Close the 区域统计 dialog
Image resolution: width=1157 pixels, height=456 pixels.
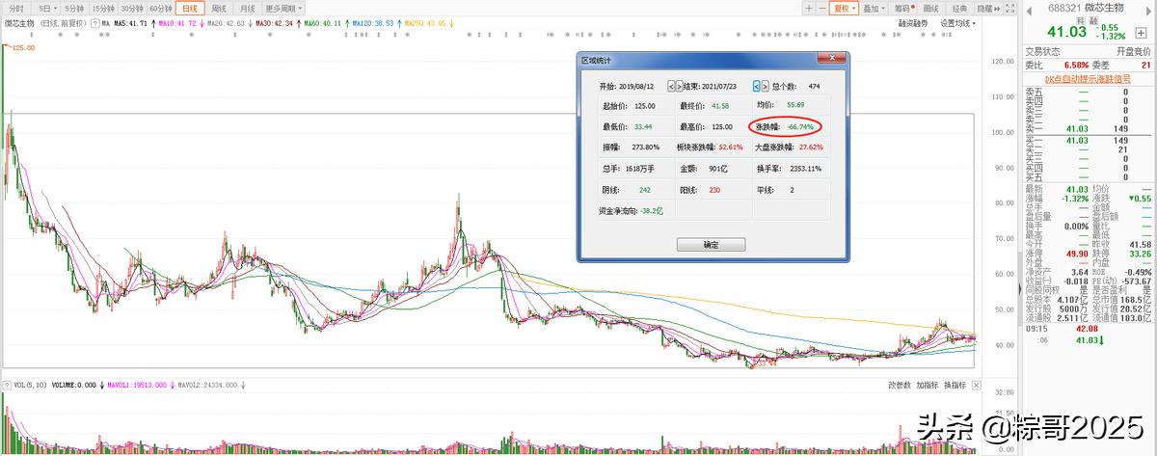pyautogui.click(x=832, y=59)
